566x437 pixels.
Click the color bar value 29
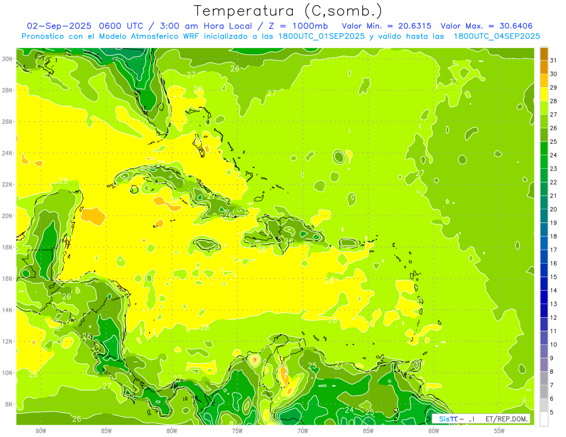554,87
